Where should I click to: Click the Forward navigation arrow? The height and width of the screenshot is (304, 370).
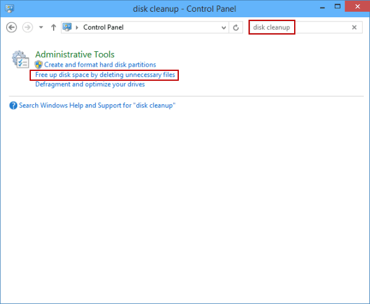coord(27,27)
